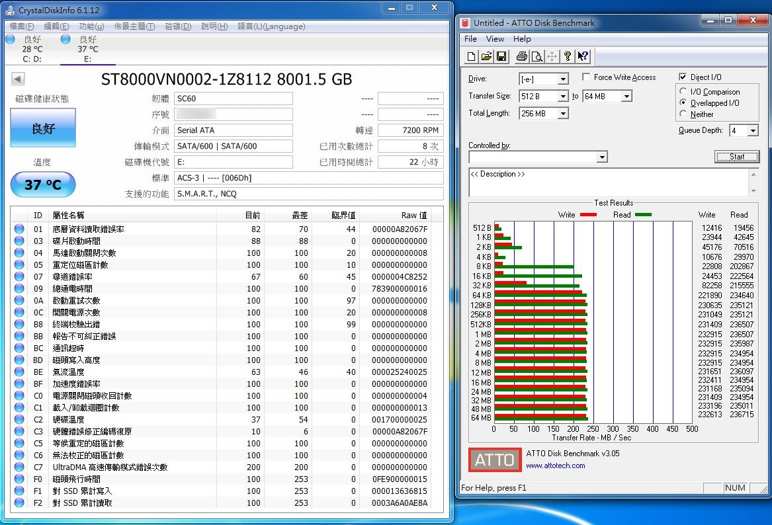This screenshot has height=525, width=772.
Task: Click the 37 °C temperature button
Action: (x=43, y=184)
